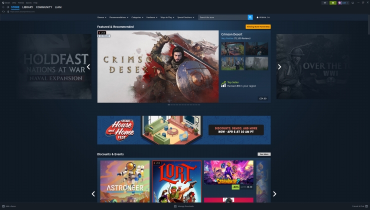This screenshot has width=370, height=210.
Task: View first Crimson Desert screenshot thumbnail
Action: tap(232, 48)
